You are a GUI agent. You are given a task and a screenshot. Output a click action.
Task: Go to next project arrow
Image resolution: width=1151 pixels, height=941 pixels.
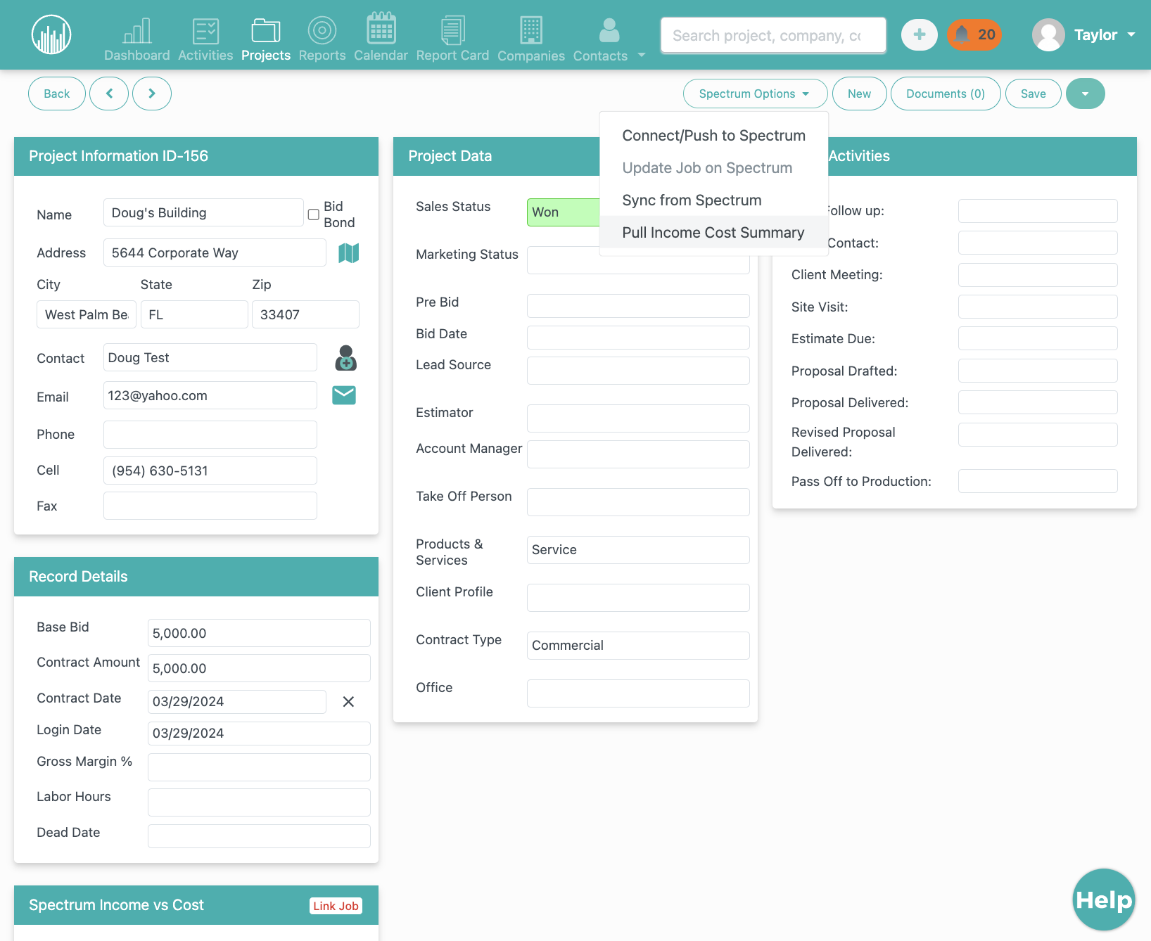click(152, 94)
